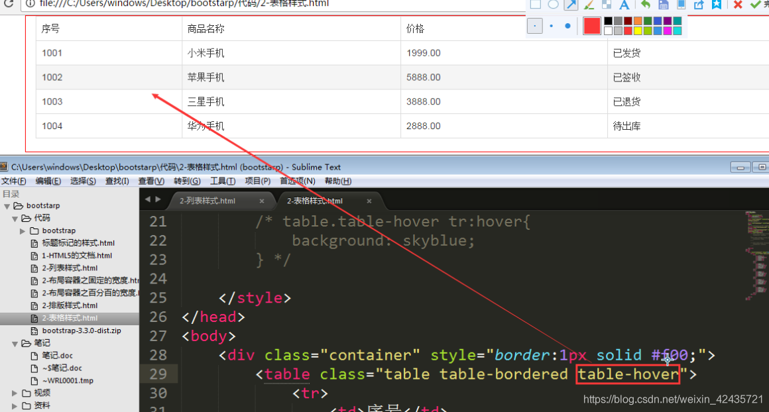
Task: Cancel screenshot with red X
Action: [x=738, y=5]
